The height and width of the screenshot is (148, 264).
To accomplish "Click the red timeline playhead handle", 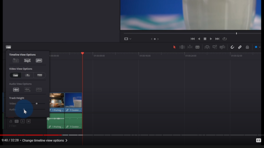I will pyautogui.click(x=82, y=53).
